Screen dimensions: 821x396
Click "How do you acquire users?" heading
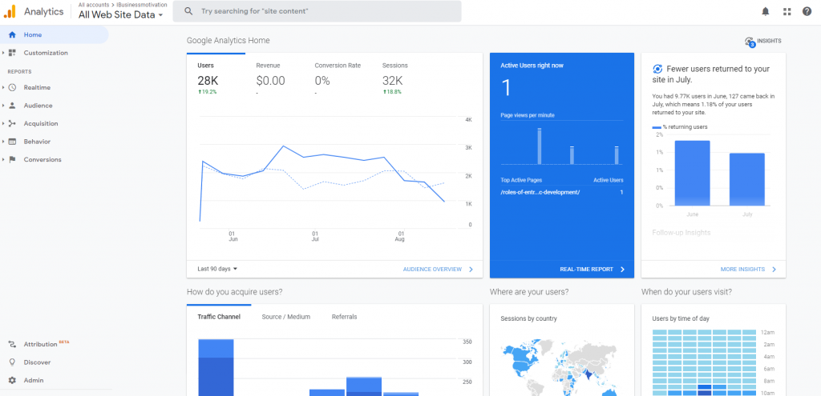coord(235,291)
